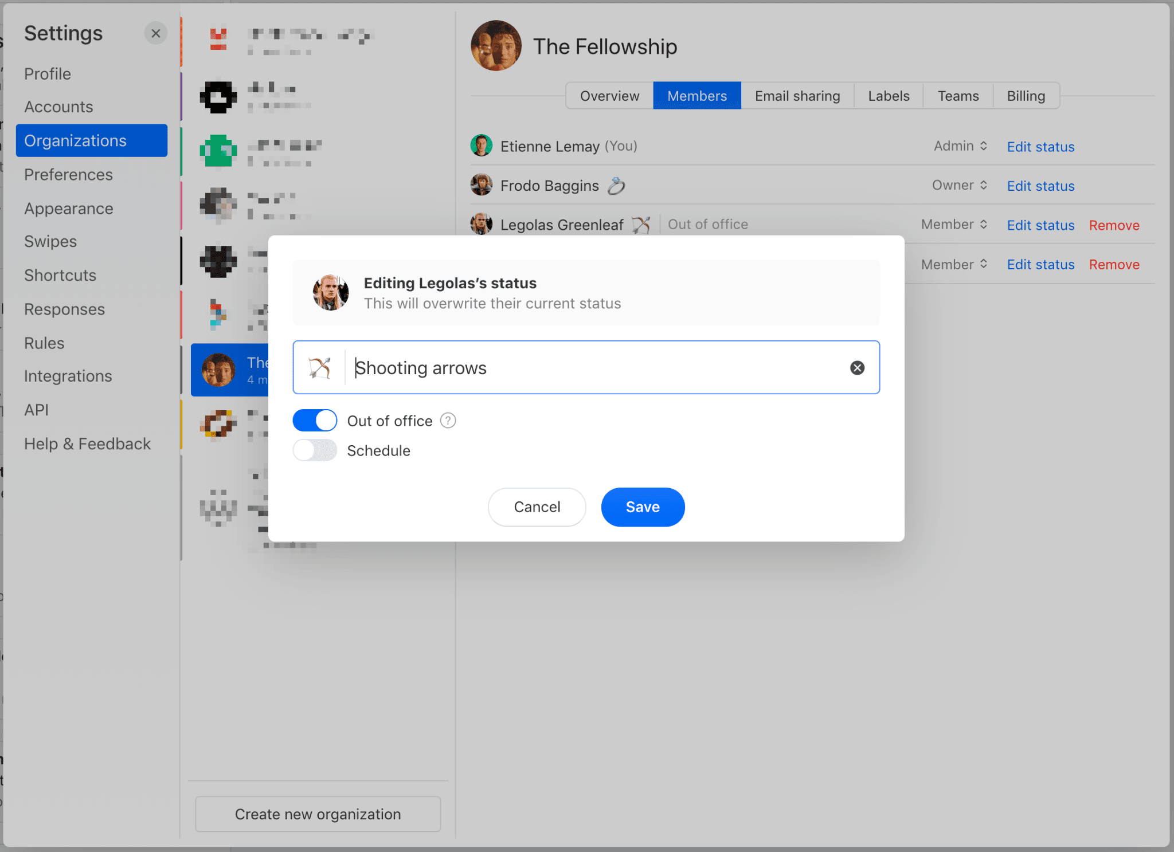Viewport: 1174px width, 852px height.
Task: Click Etienne Lemay profile avatar icon
Action: click(482, 146)
